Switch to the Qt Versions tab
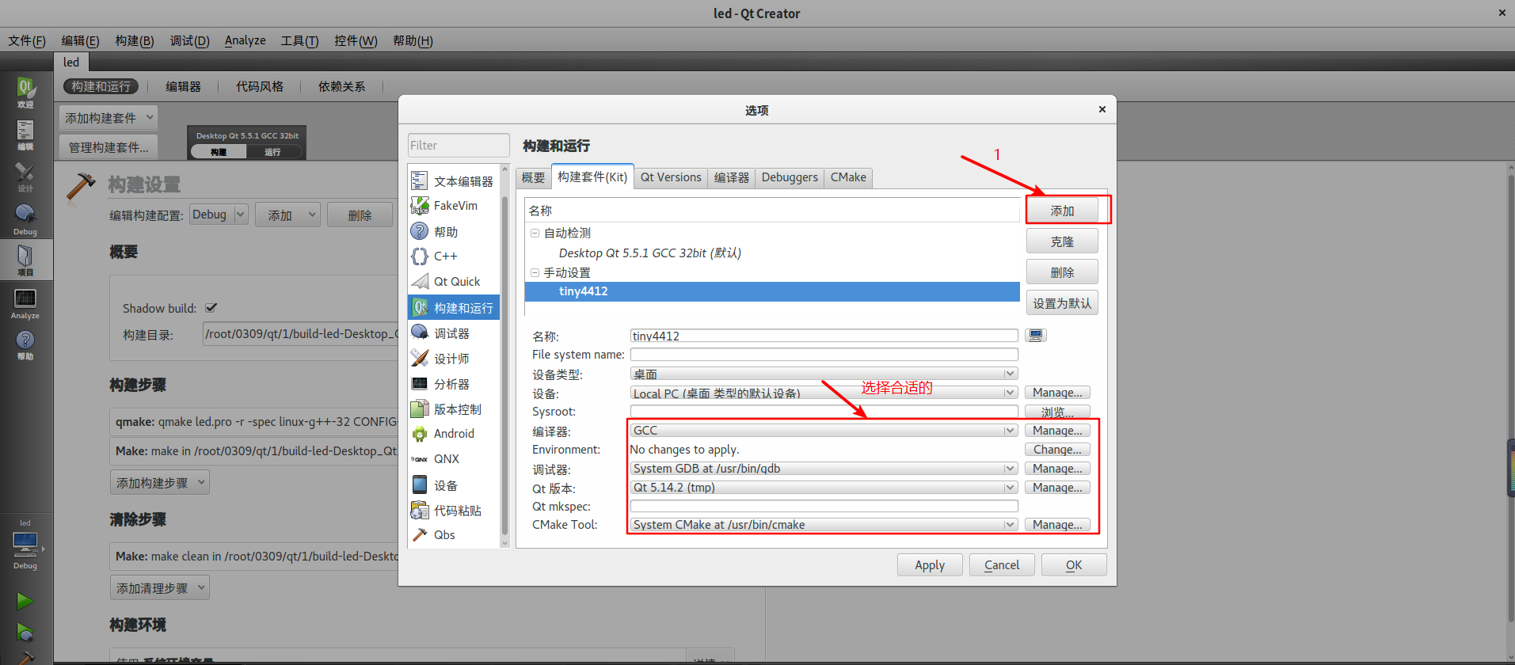 pyautogui.click(x=671, y=177)
